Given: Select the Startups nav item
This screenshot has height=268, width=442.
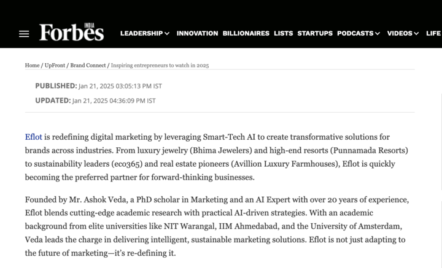Looking at the screenshot, I should pyautogui.click(x=315, y=34).
